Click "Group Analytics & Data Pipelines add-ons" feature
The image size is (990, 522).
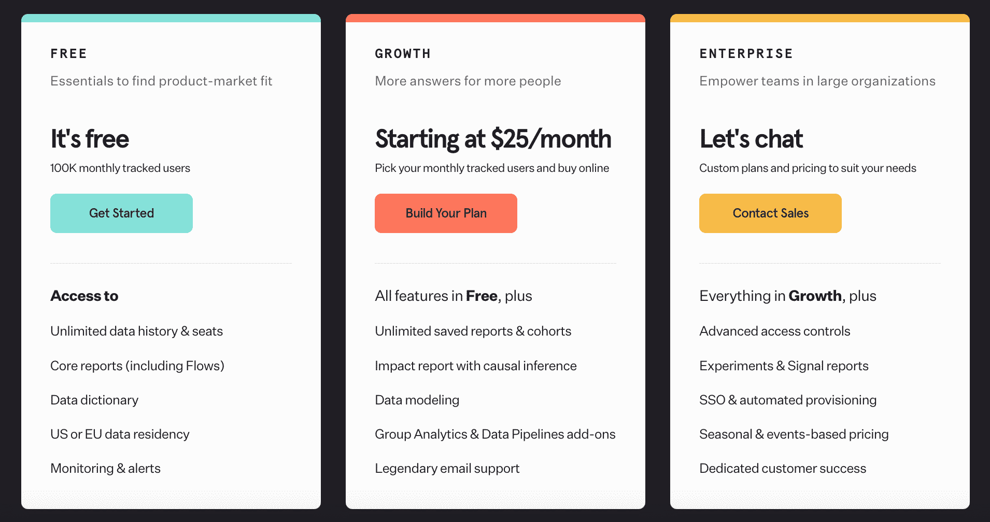(x=495, y=434)
